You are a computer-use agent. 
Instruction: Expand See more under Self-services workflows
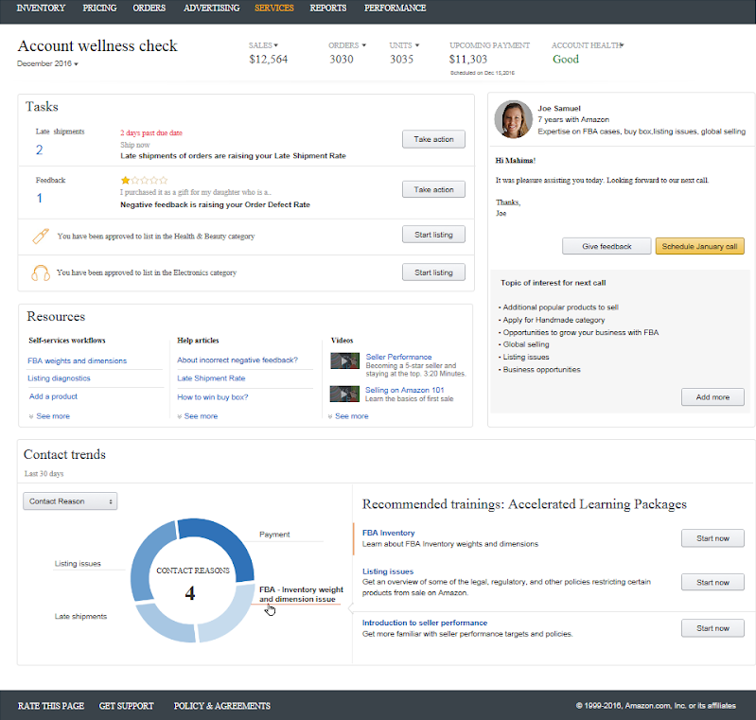point(49,416)
